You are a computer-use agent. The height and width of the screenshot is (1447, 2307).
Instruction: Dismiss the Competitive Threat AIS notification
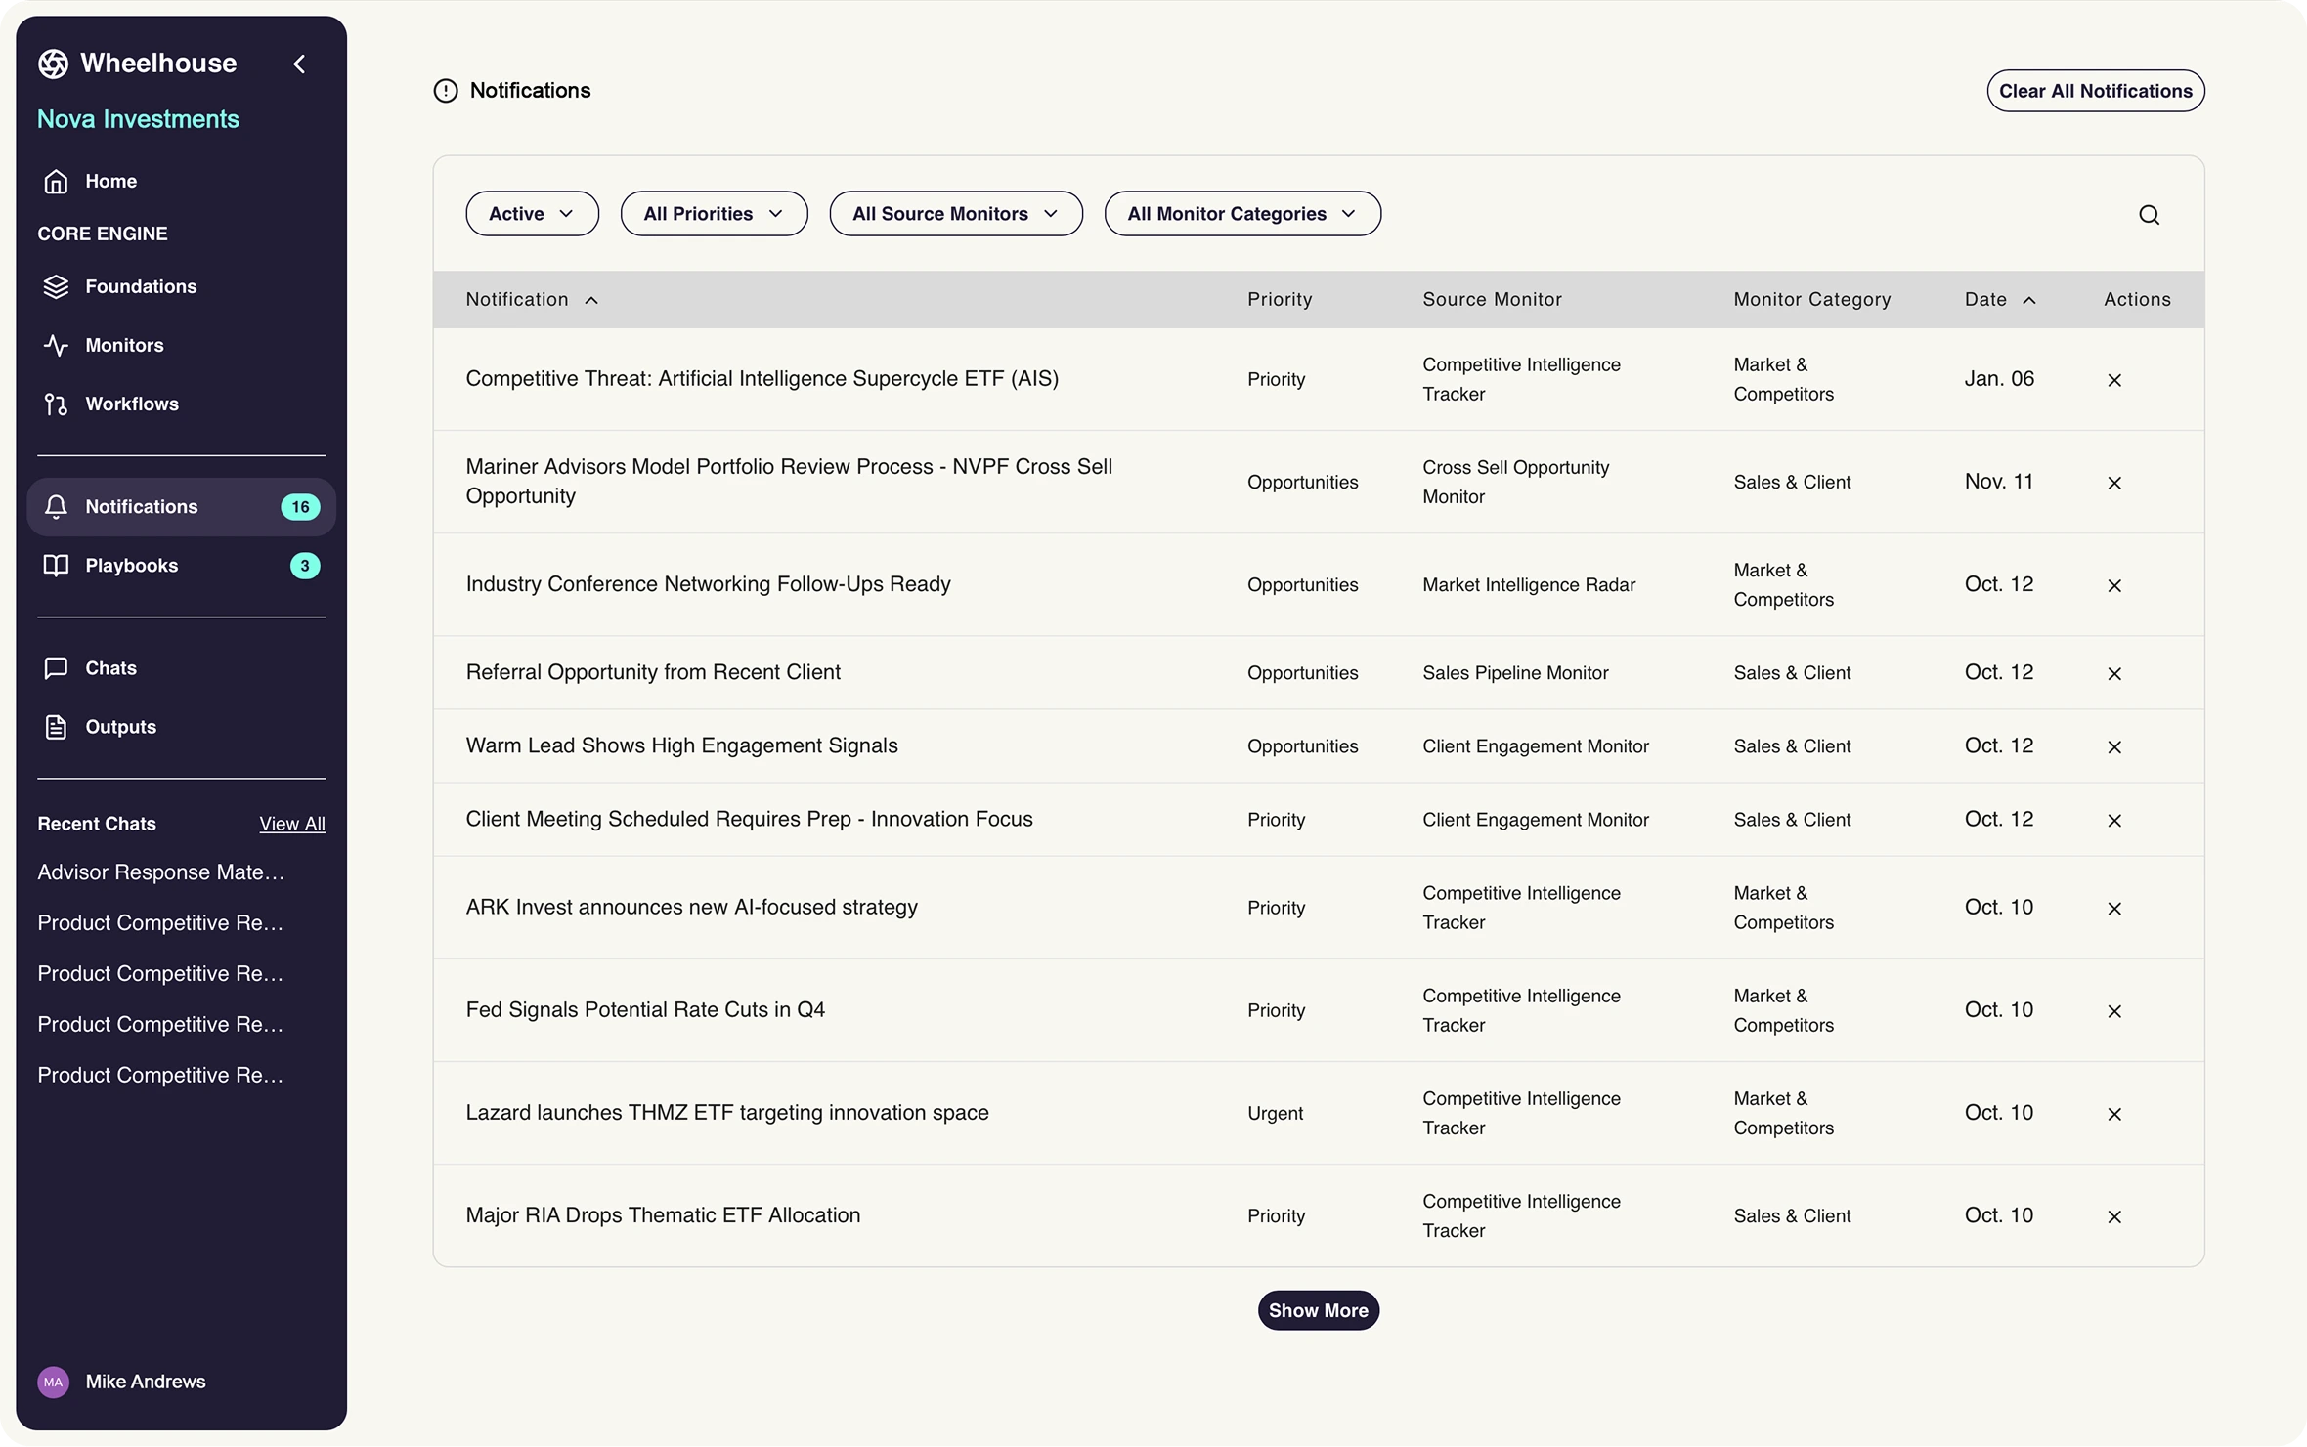2113,380
